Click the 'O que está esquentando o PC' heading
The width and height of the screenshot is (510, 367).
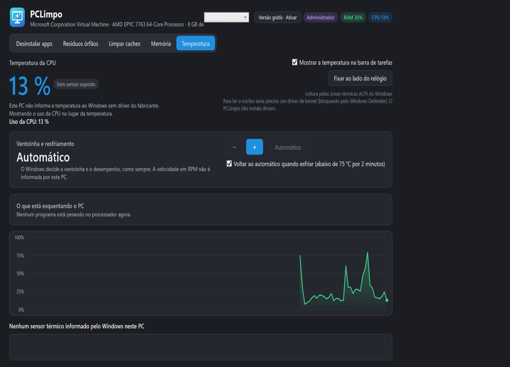[50, 206]
